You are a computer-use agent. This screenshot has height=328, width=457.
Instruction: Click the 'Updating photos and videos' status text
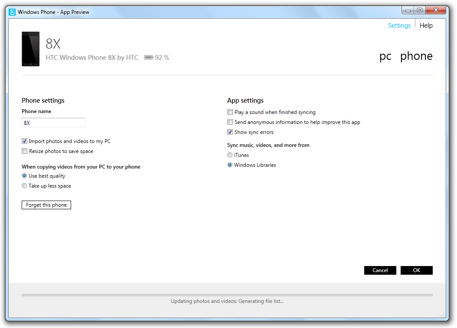coord(227,301)
